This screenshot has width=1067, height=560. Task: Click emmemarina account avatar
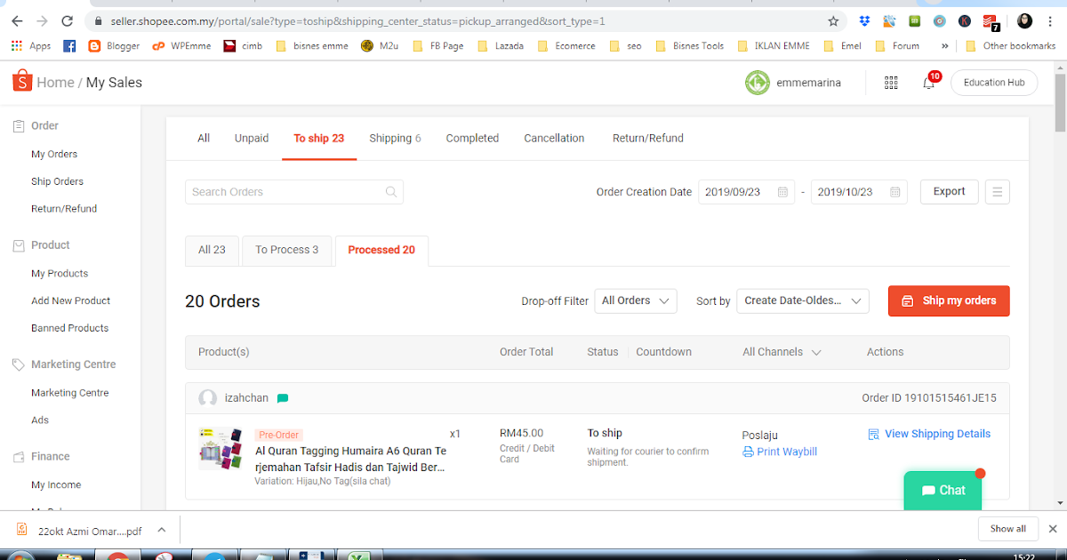pyautogui.click(x=757, y=83)
